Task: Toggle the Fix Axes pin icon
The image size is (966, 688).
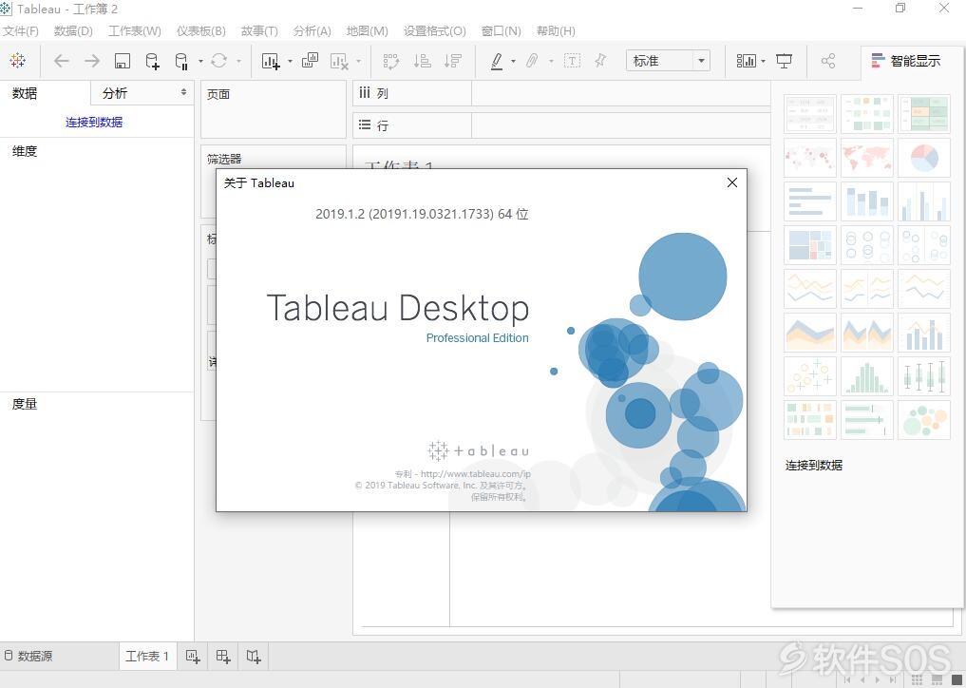Action: [x=600, y=61]
